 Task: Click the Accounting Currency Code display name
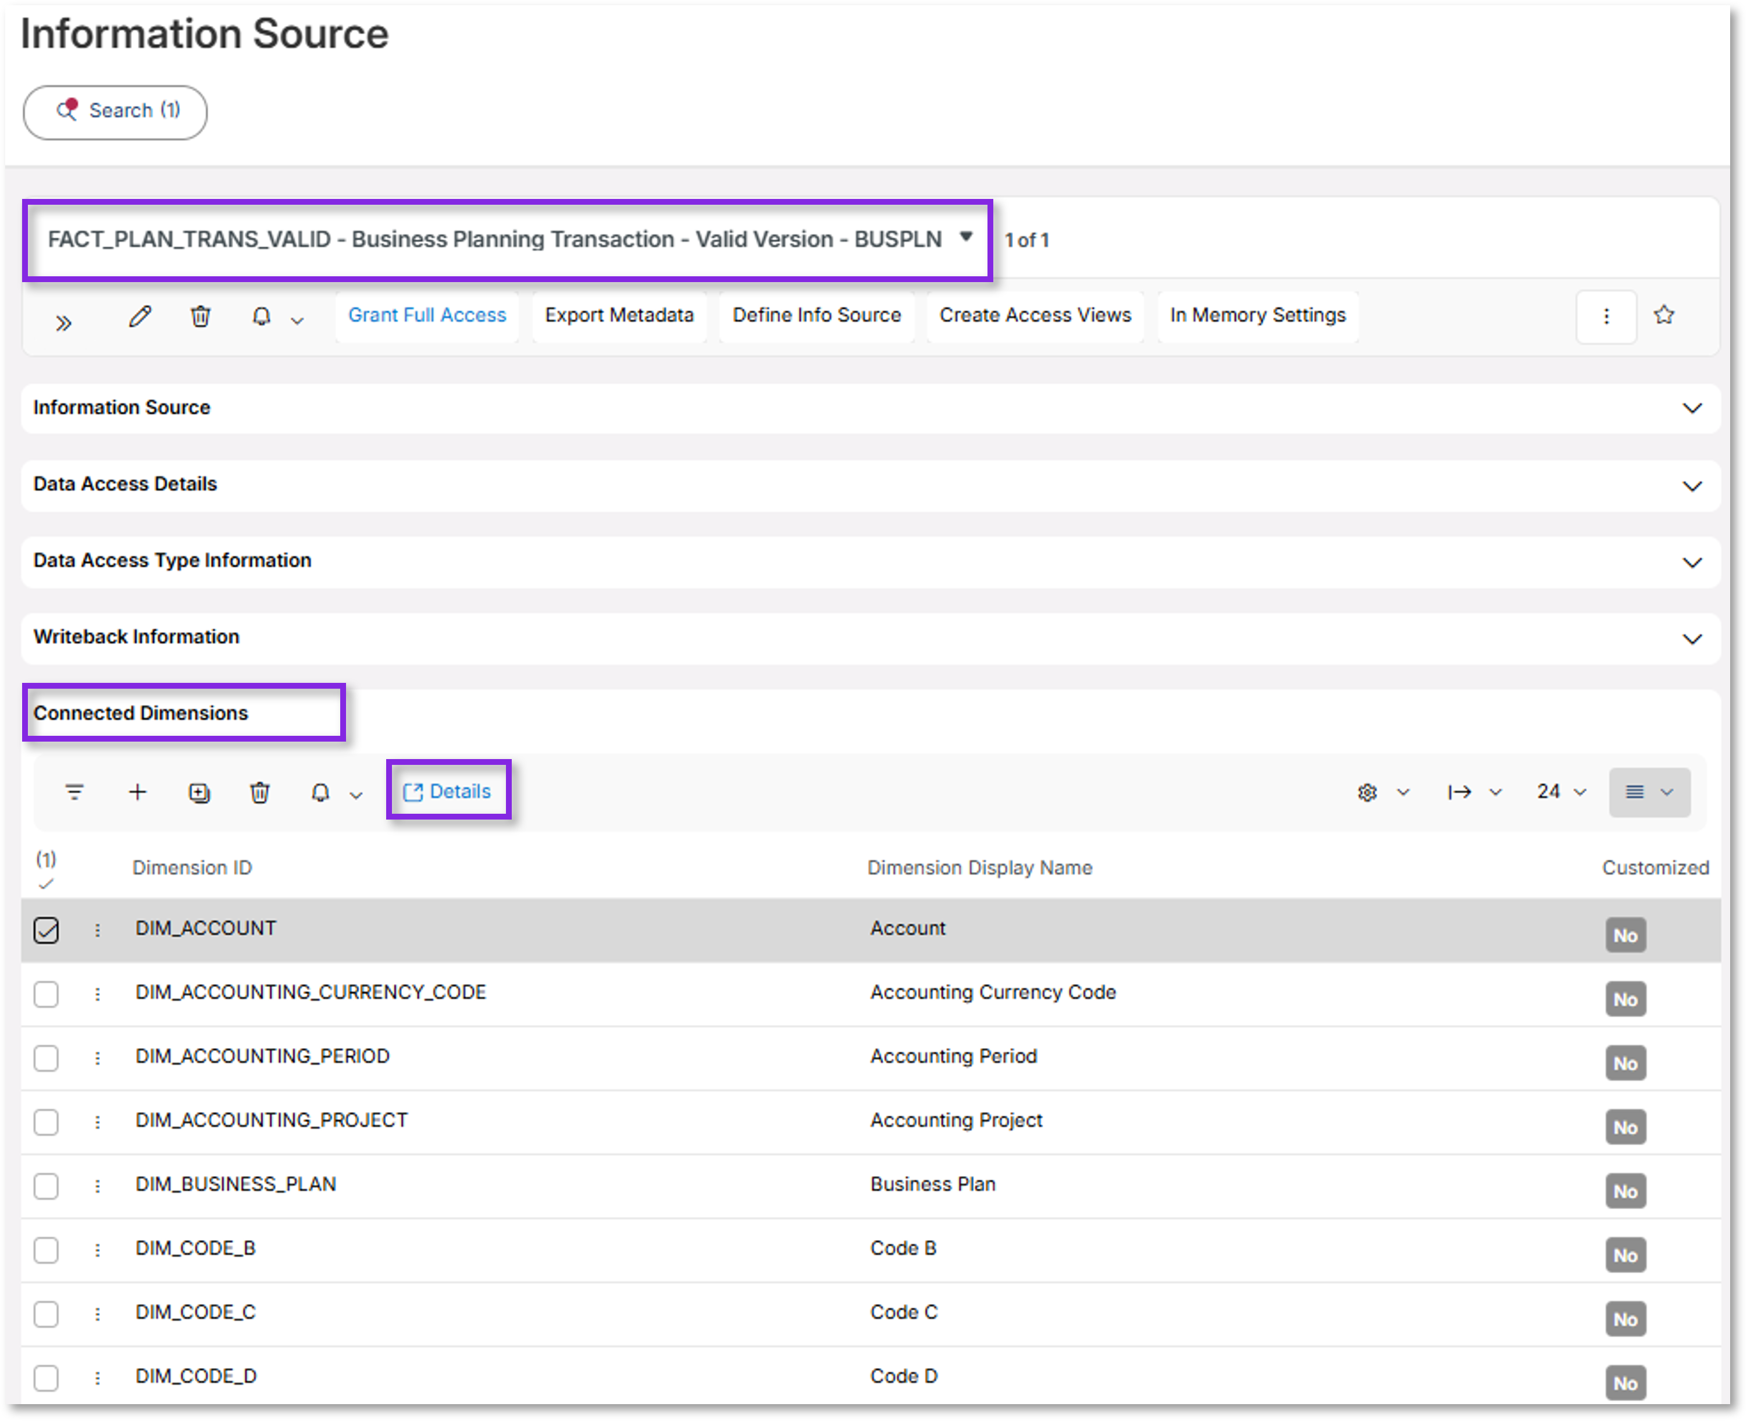point(993,992)
